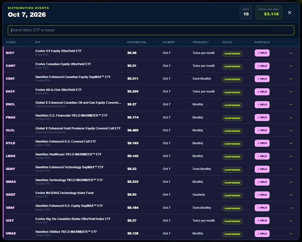The image size is (302, 242).
Task: Toggle the Held badge for CANY
Action: tap(262, 66)
